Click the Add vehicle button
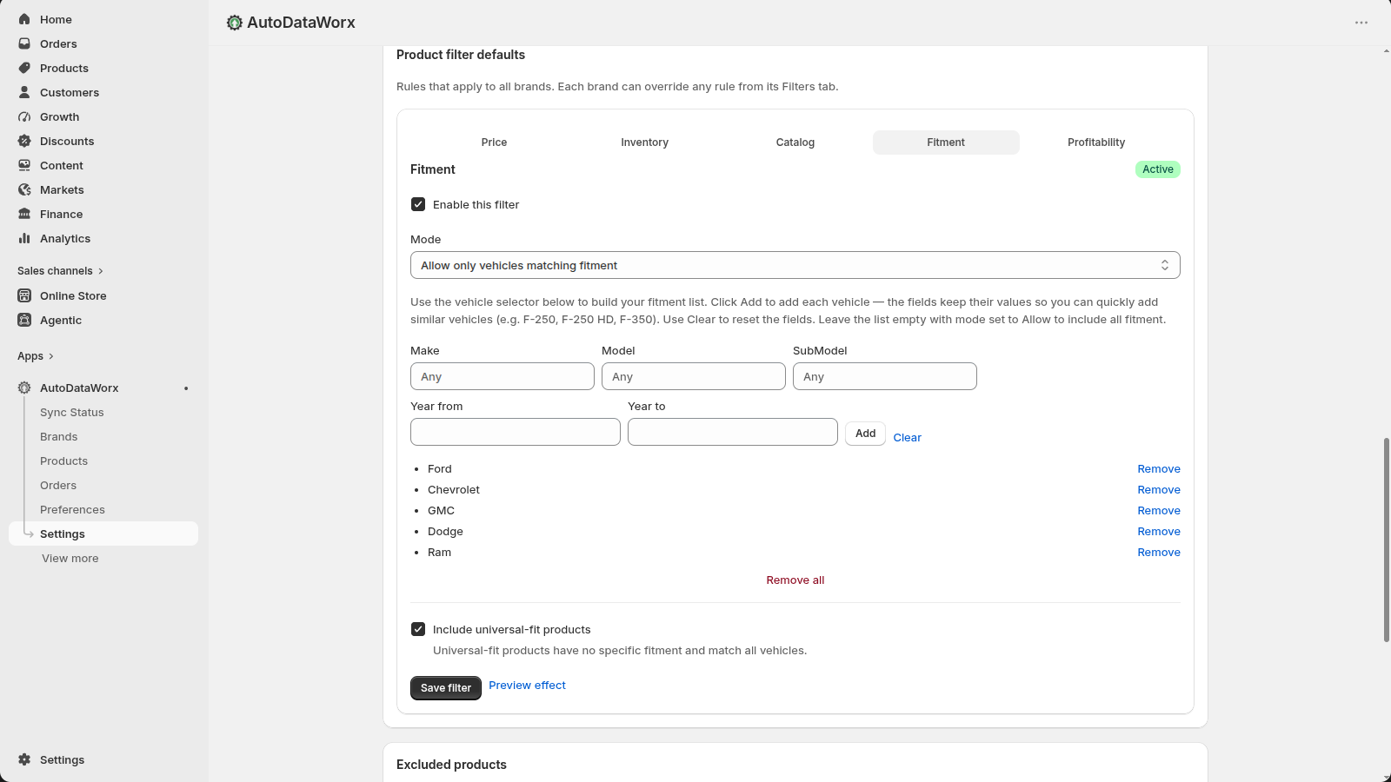The height and width of the screenshot is (782, 1391). [865, 434]
